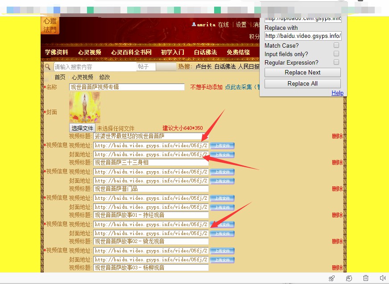Click 上传文件 for 封面地址 under 故事02-骑龙观音

[x=222, y=259]
